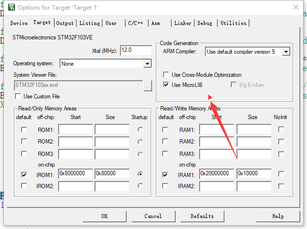Enable NoInit for RAM1
The height and width of the screenshot is (229, 307).
tap(281, 129)
